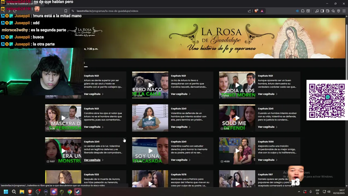Screen dimensions: 348x196
Task: Open ESP ES keyboard language switcher
Action: (318, 192)
